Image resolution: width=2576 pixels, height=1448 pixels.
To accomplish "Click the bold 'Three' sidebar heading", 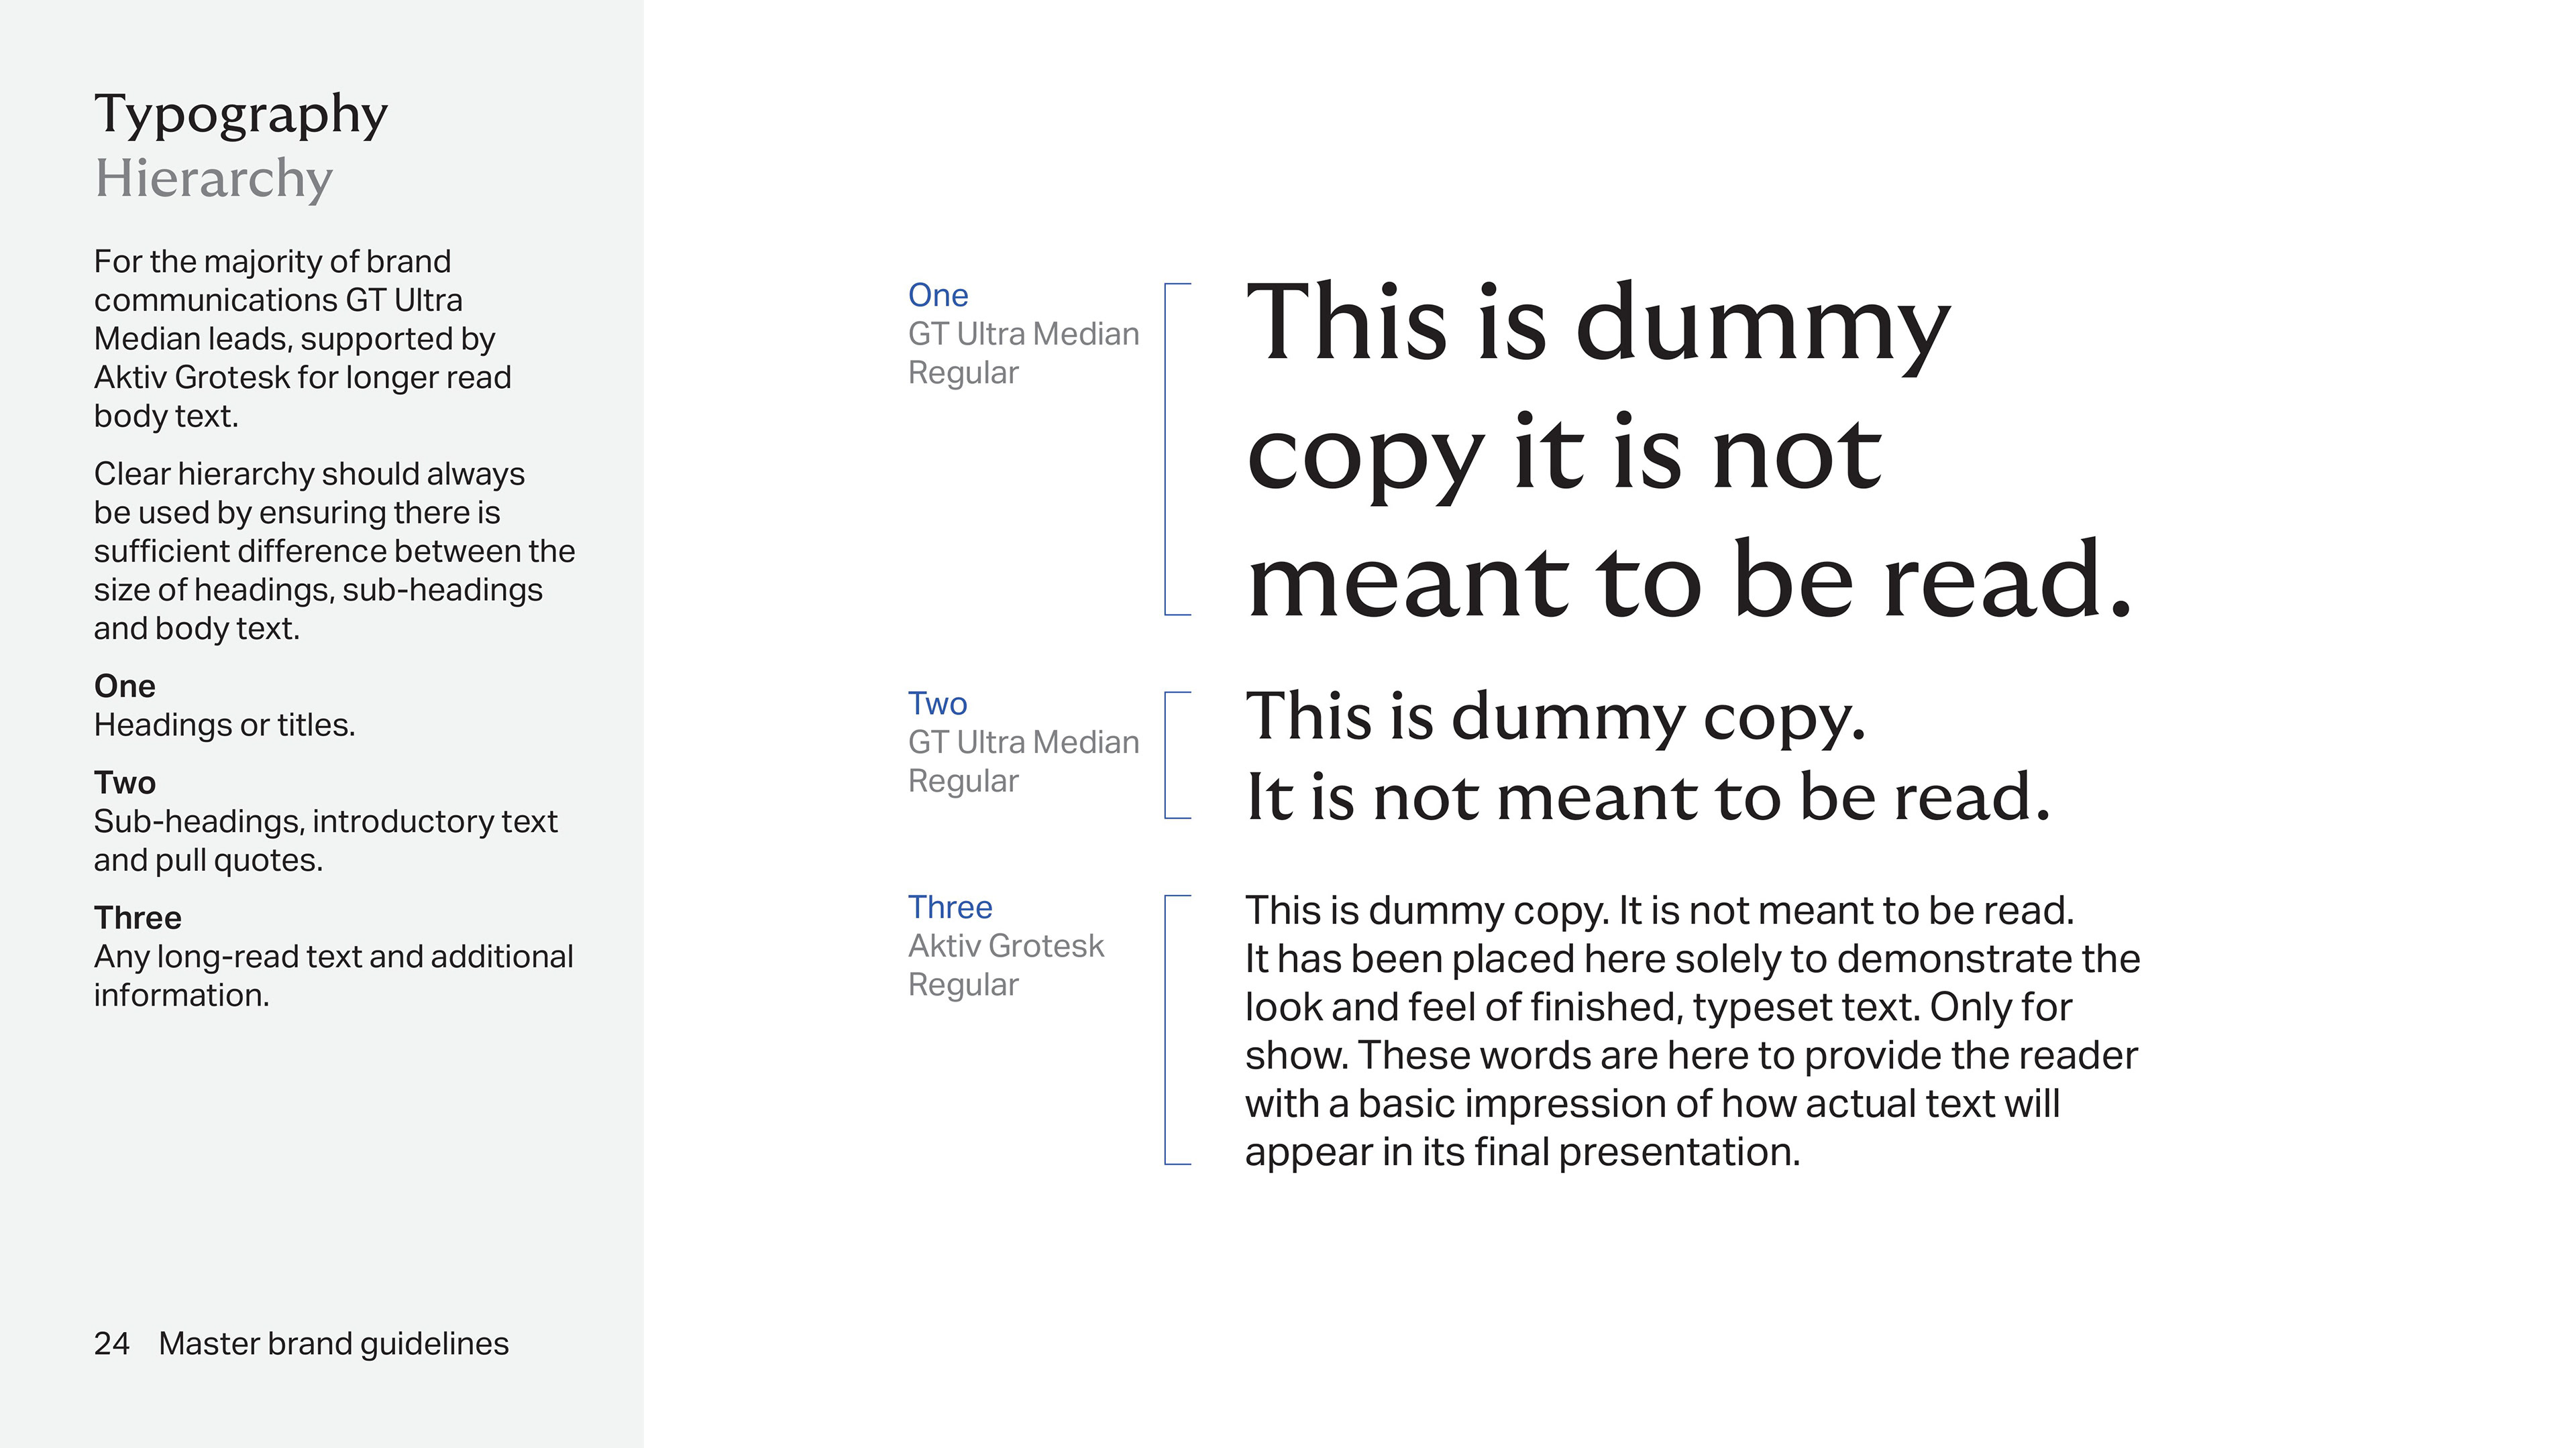I will (x=137, y=918).
